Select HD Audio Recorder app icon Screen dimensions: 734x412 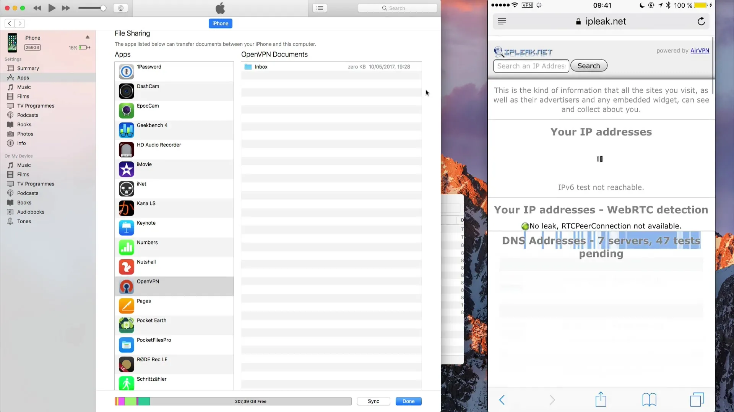tap(126, 150)
